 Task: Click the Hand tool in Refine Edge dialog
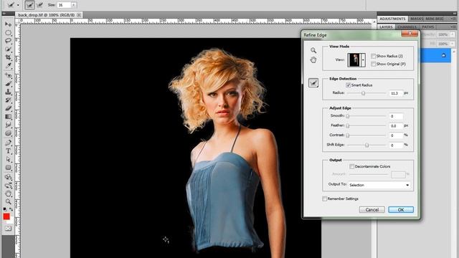313,60
